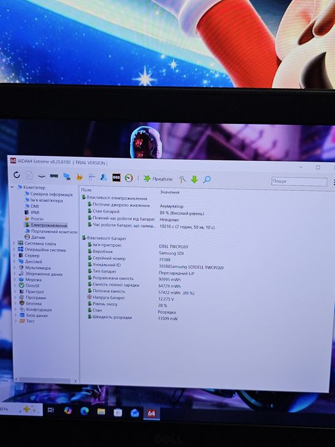The width and height of the screenshot is (335, 447).
Task: Select the Тип батареї row
Action: pos(101,271)
